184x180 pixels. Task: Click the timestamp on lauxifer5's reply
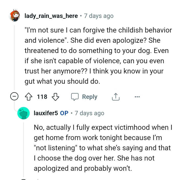click(89, 113)
